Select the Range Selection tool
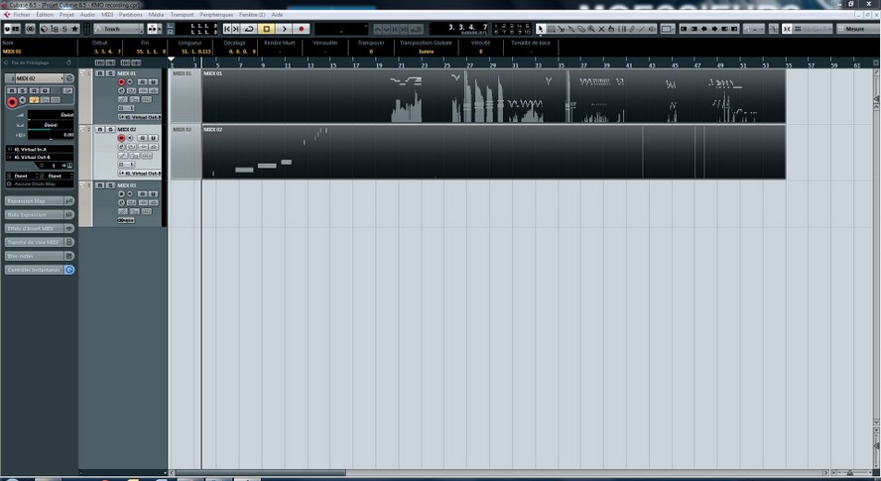 [x=552, y=30]
